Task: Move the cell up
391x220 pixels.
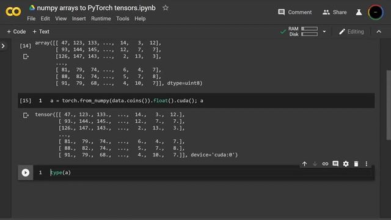Action: tap(304, 164)
